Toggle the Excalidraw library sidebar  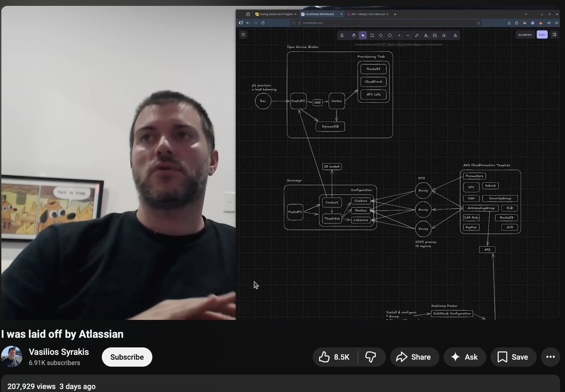coord(554,34)
